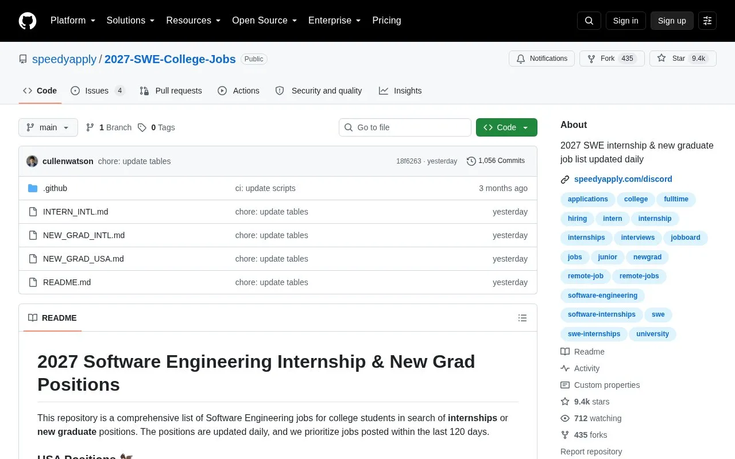Screen dimensions: 735x459
Task: Expand the Open Source menu
Action: click(x=264, y=21)
